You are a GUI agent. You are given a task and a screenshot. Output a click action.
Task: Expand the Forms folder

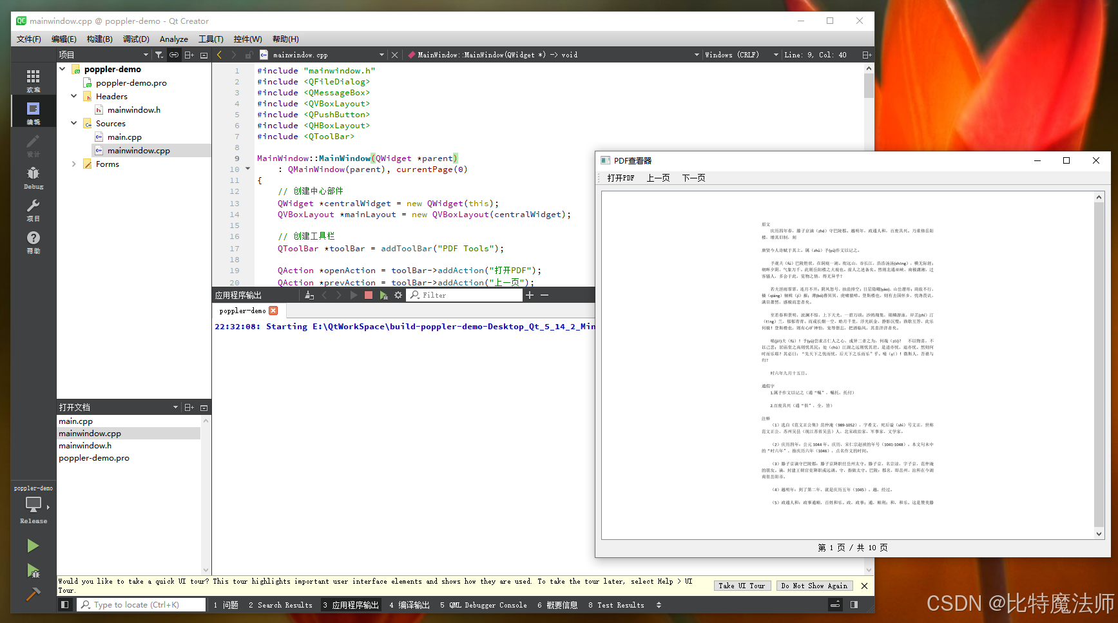point(74,164)
